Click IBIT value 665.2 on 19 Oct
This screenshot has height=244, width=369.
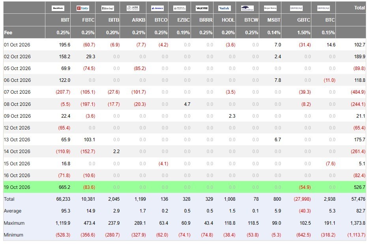click(x=64, y=187)
